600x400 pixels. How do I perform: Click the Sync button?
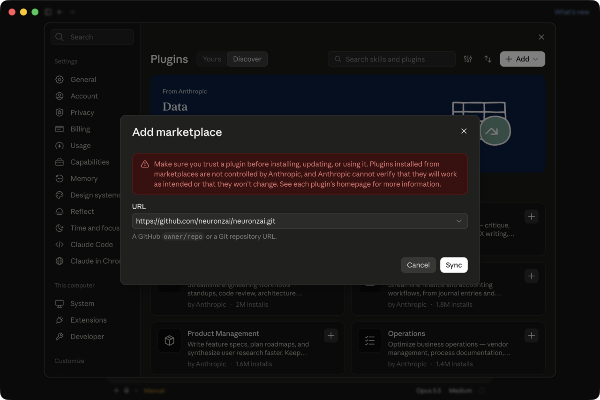click(454, 265)
